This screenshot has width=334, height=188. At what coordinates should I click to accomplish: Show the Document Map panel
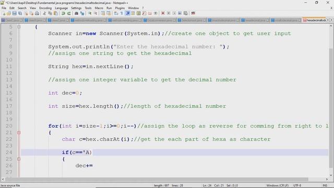click(138, 14)
